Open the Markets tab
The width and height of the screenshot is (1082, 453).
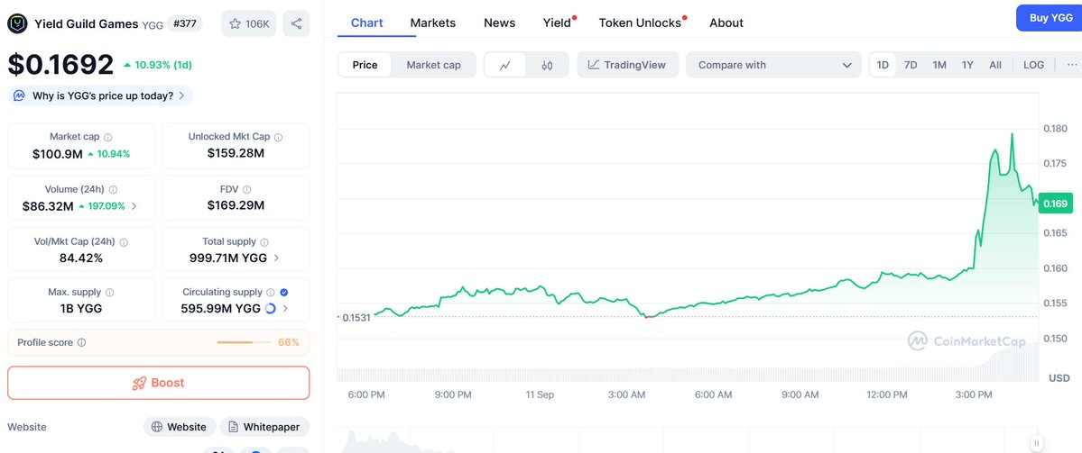432,23
